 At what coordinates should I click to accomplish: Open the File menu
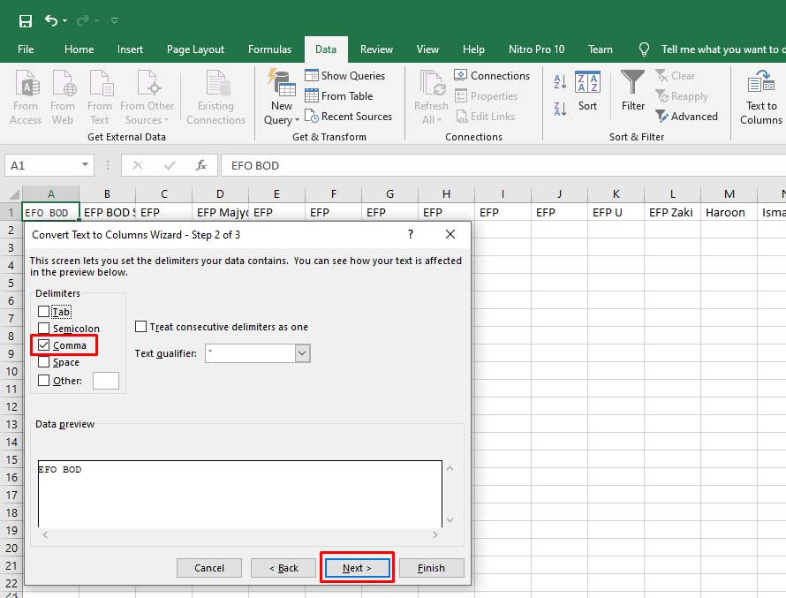pyautogui.click(x=26, y=49)
